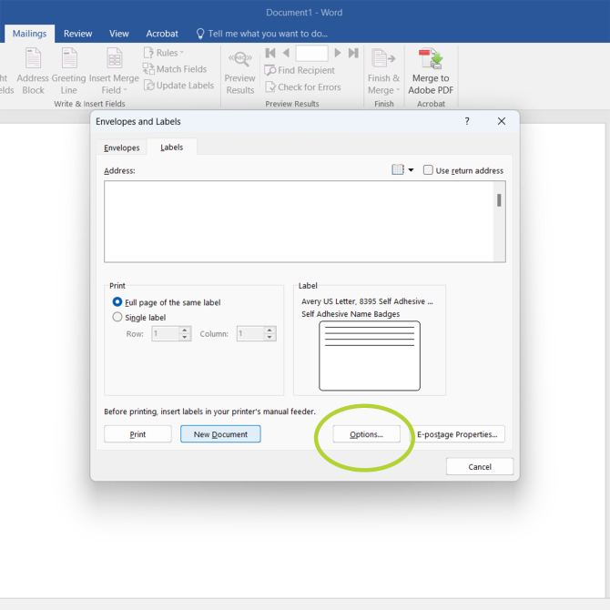Cancel the Envelopes and Labels dialog
The height and width of the screenshot is (610, 610).
pyautogui.click(x=479, y=466)
